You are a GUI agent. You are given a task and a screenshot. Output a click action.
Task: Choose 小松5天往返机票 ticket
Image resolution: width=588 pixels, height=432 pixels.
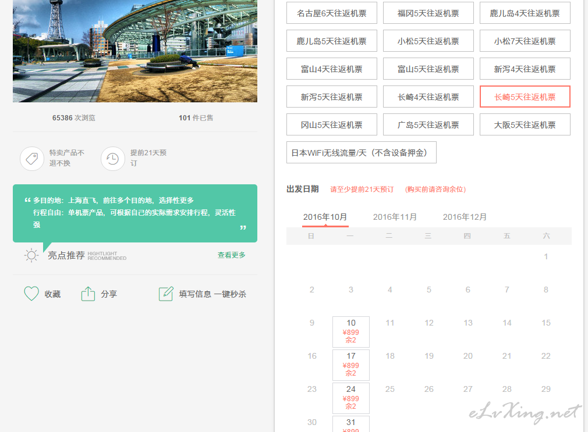tap(428, 41)
